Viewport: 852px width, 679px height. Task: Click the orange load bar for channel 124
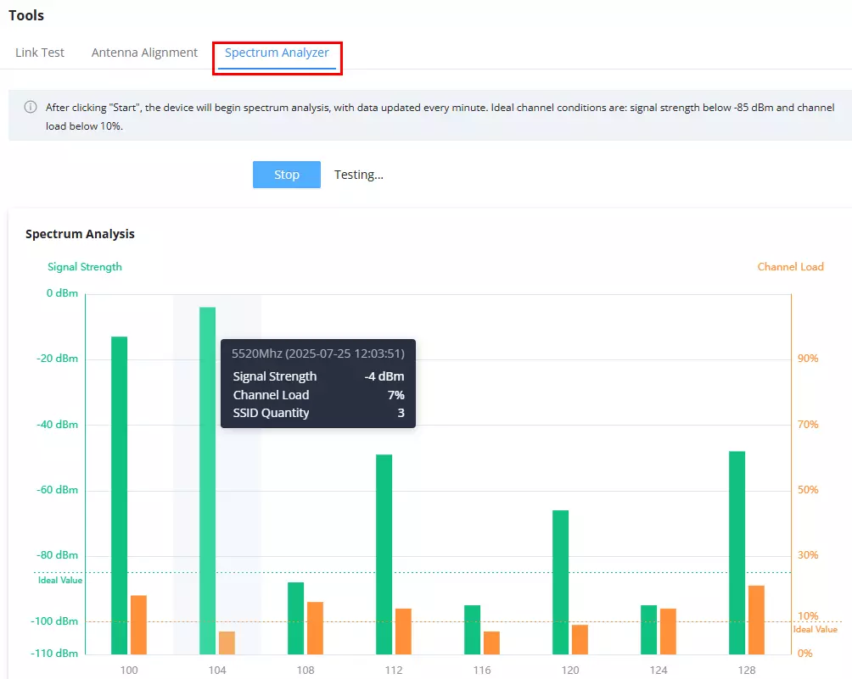pyautogui.click(x=668, y=632)
